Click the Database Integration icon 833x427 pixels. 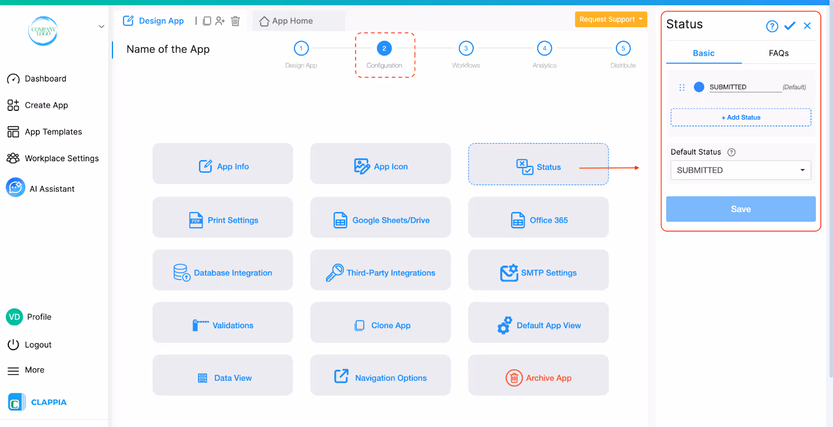coord(182,273)
